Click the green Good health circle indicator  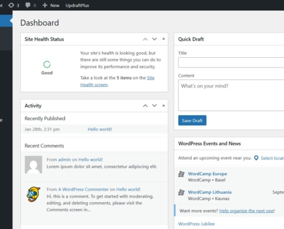click(x=47, y=65)
